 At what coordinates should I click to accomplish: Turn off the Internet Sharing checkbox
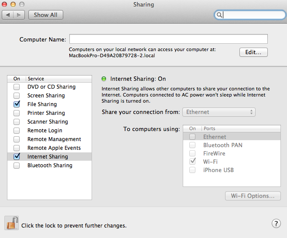17,157
